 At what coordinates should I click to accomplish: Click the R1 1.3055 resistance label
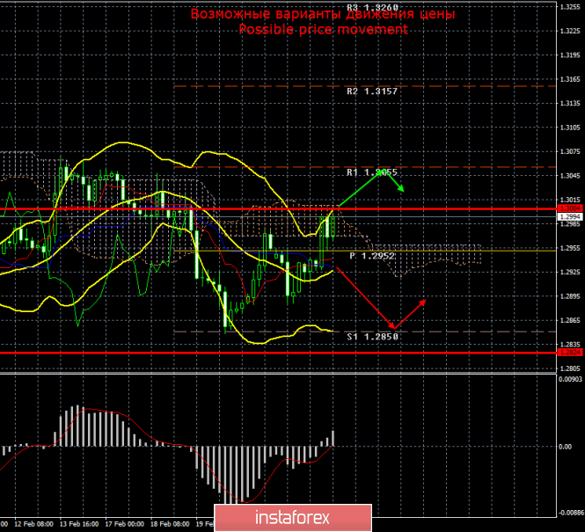[x=372, y=172]
